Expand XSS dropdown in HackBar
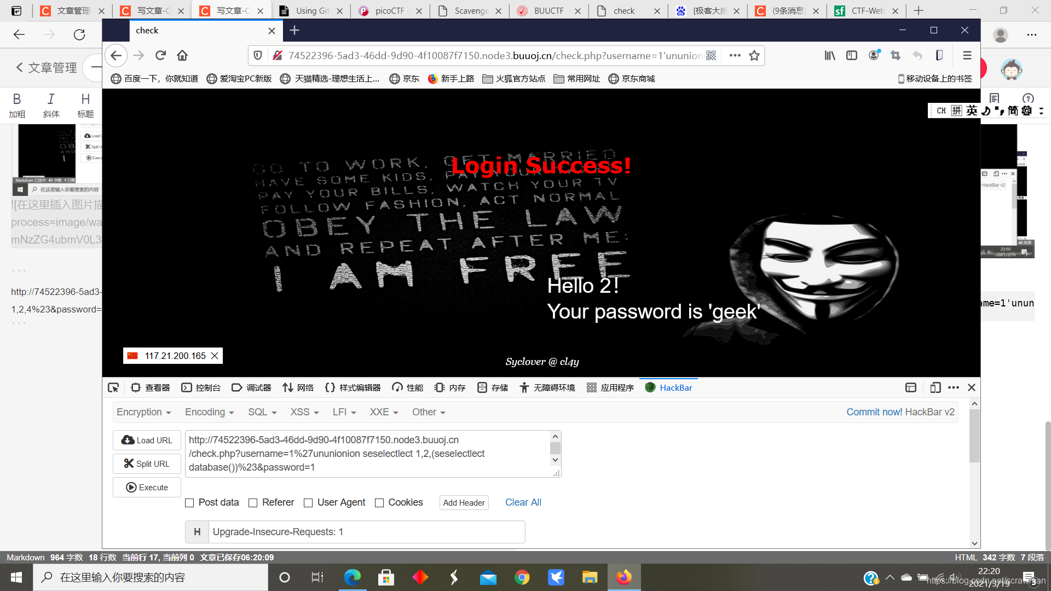Screen dimensions: 1051x591 304,412
